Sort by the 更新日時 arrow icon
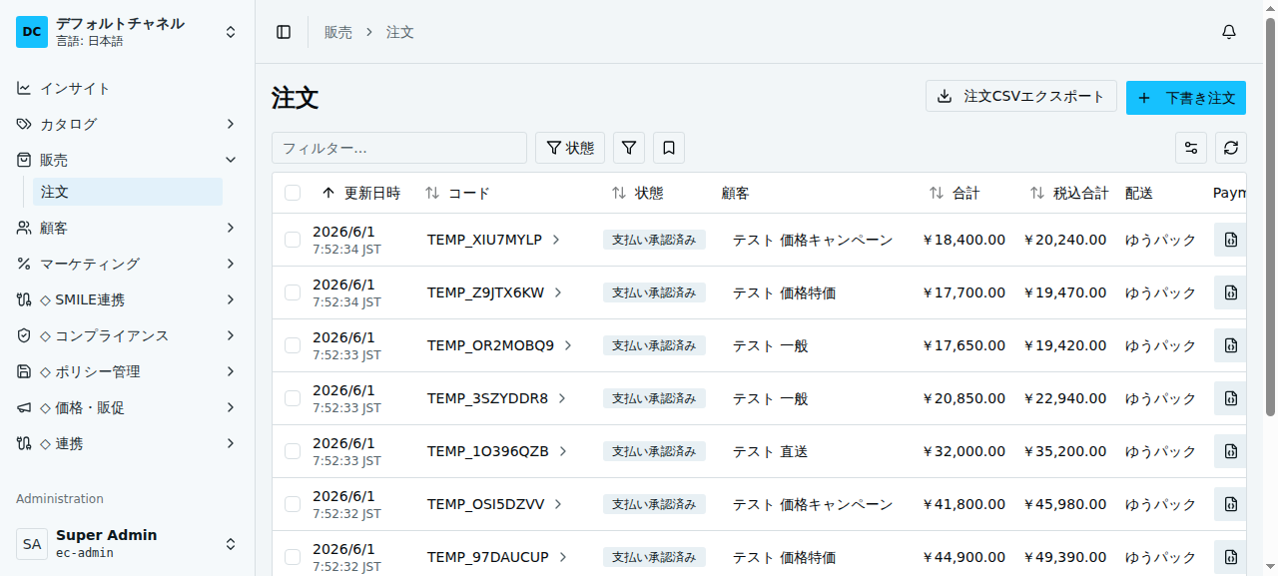The width and height of the screenshot is (1278, 576). [328, 193]
